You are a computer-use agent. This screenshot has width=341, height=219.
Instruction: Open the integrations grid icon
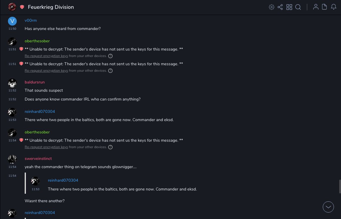(289, 7)
